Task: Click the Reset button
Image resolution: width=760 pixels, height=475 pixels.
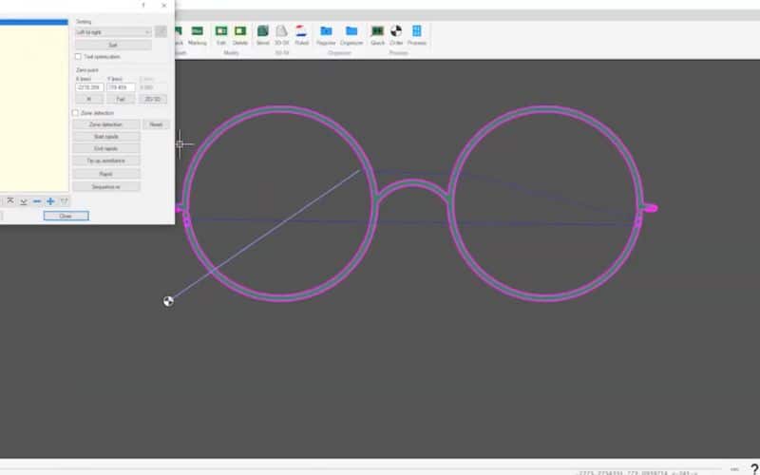Action: point(156,124)
